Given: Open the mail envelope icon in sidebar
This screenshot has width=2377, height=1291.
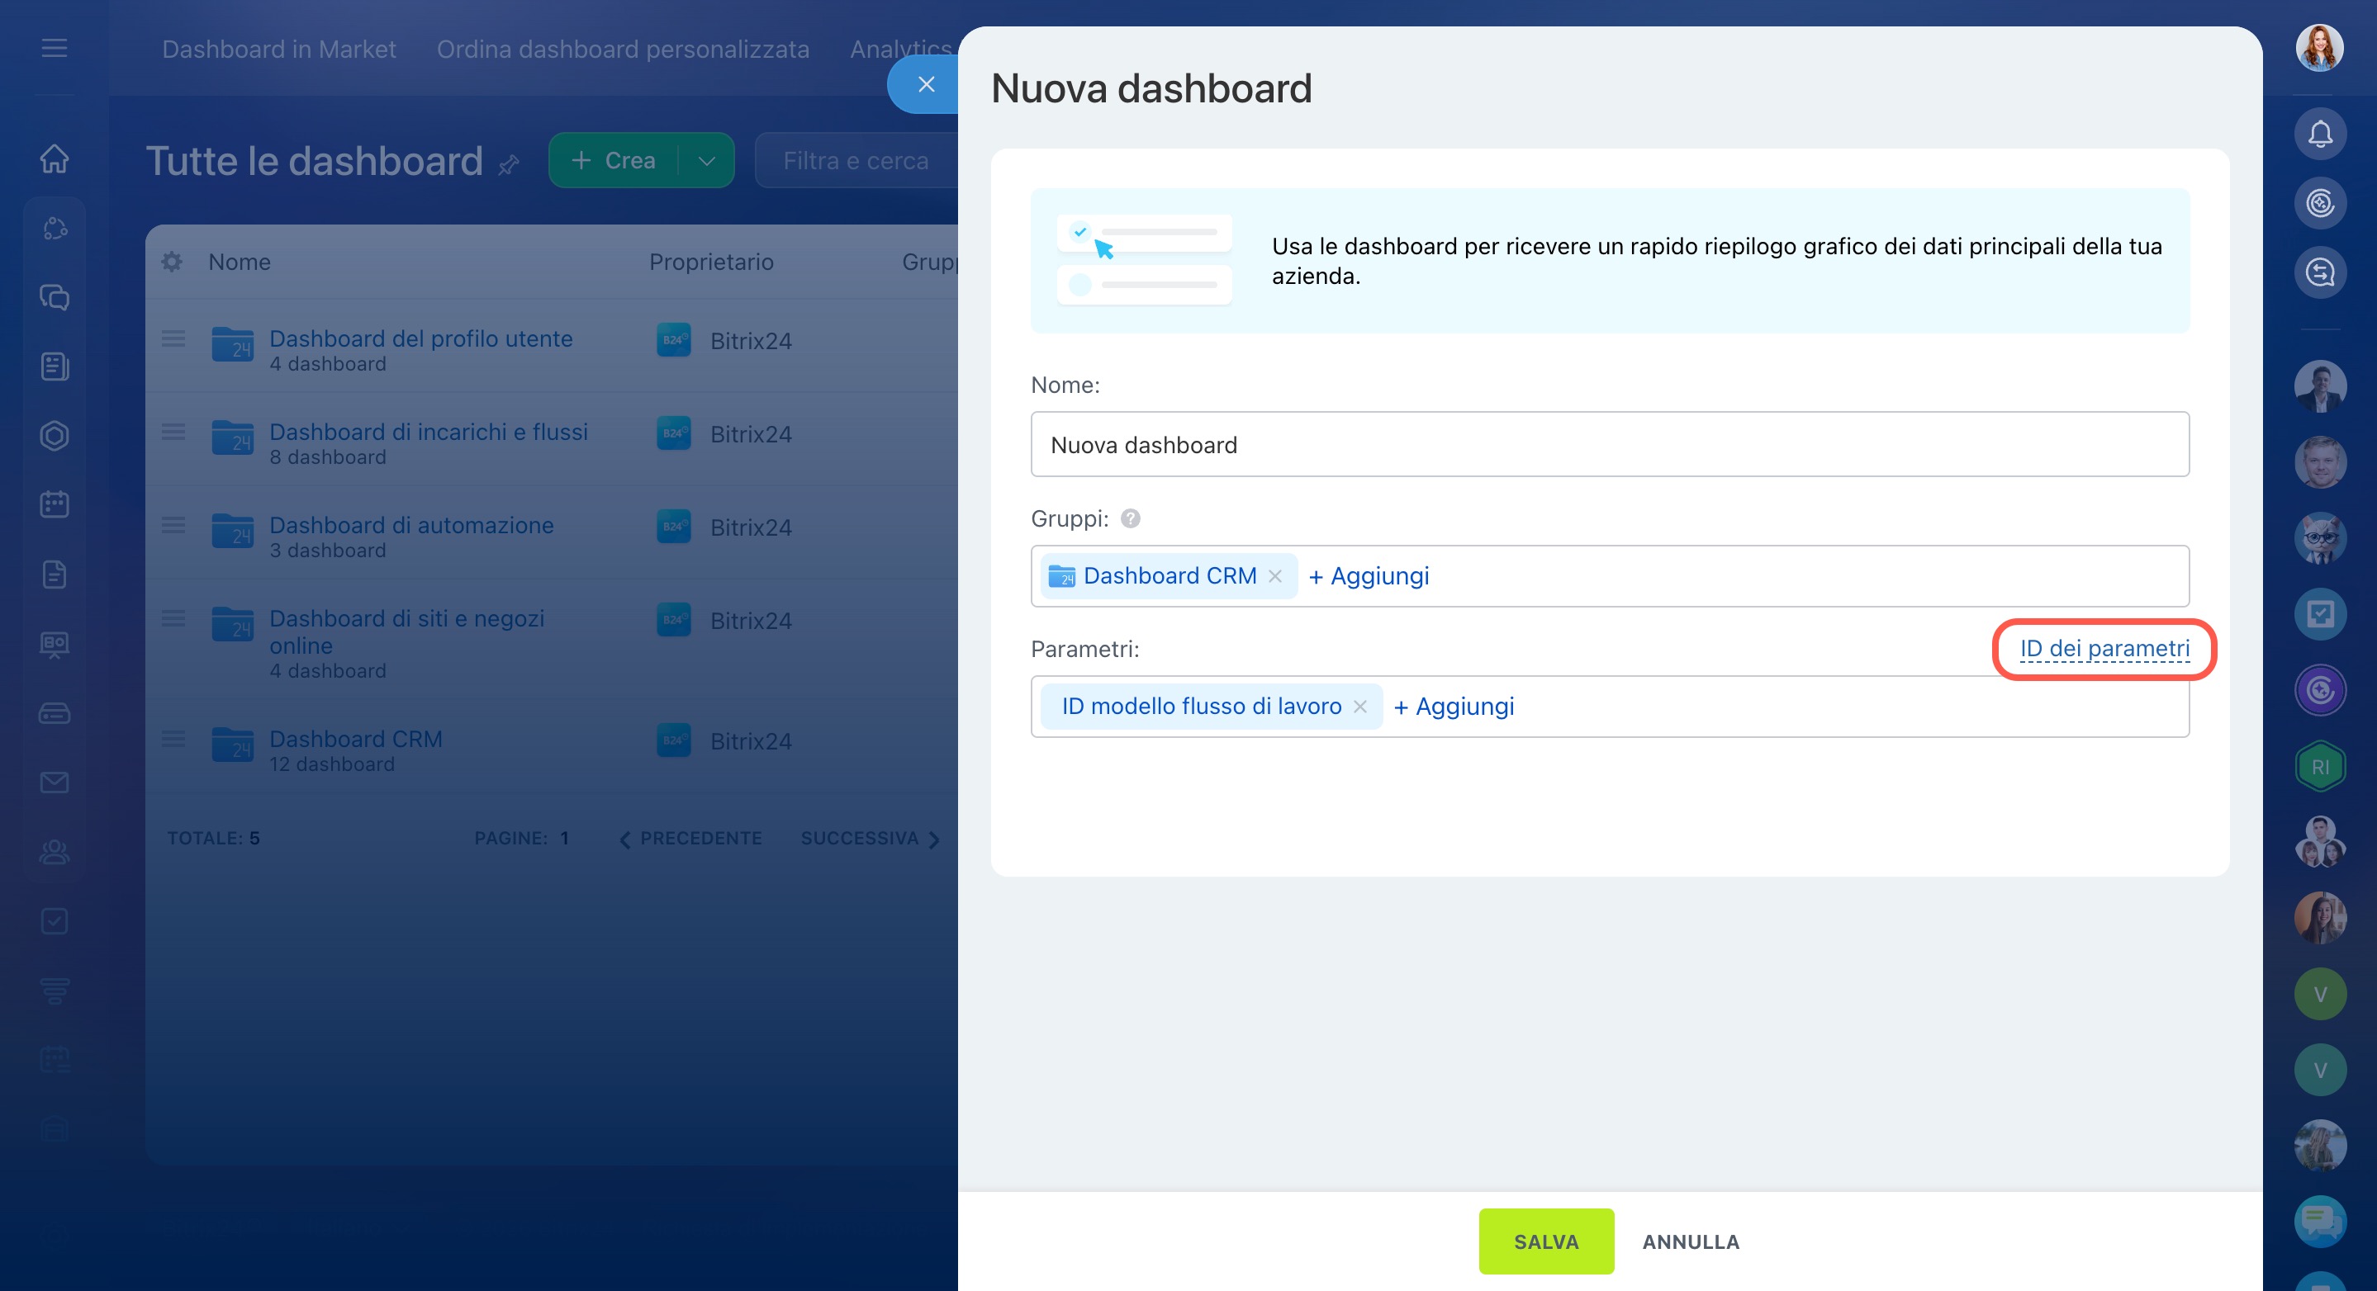Looking at the screenshot, I should (x=55, y=782).
